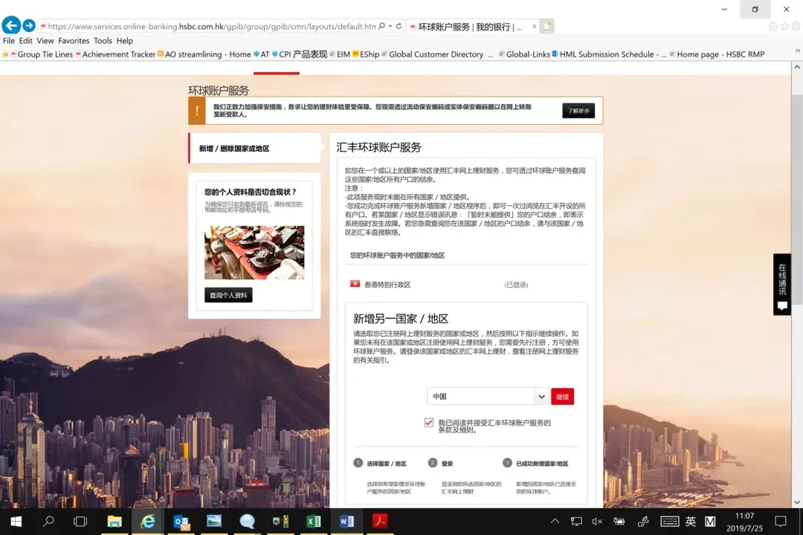Uncheck the 汇丰环球账户服务条款 agreement checkbox

(428, 421)
